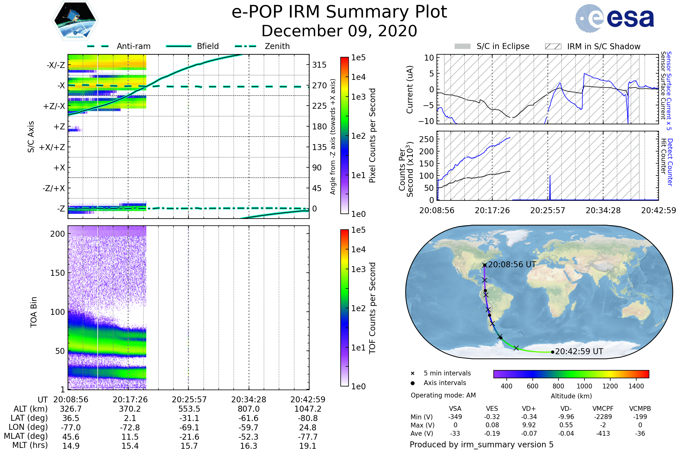Click the December 09, 2020 date heading
Screen dimensions: 679x453
point(339,31)
